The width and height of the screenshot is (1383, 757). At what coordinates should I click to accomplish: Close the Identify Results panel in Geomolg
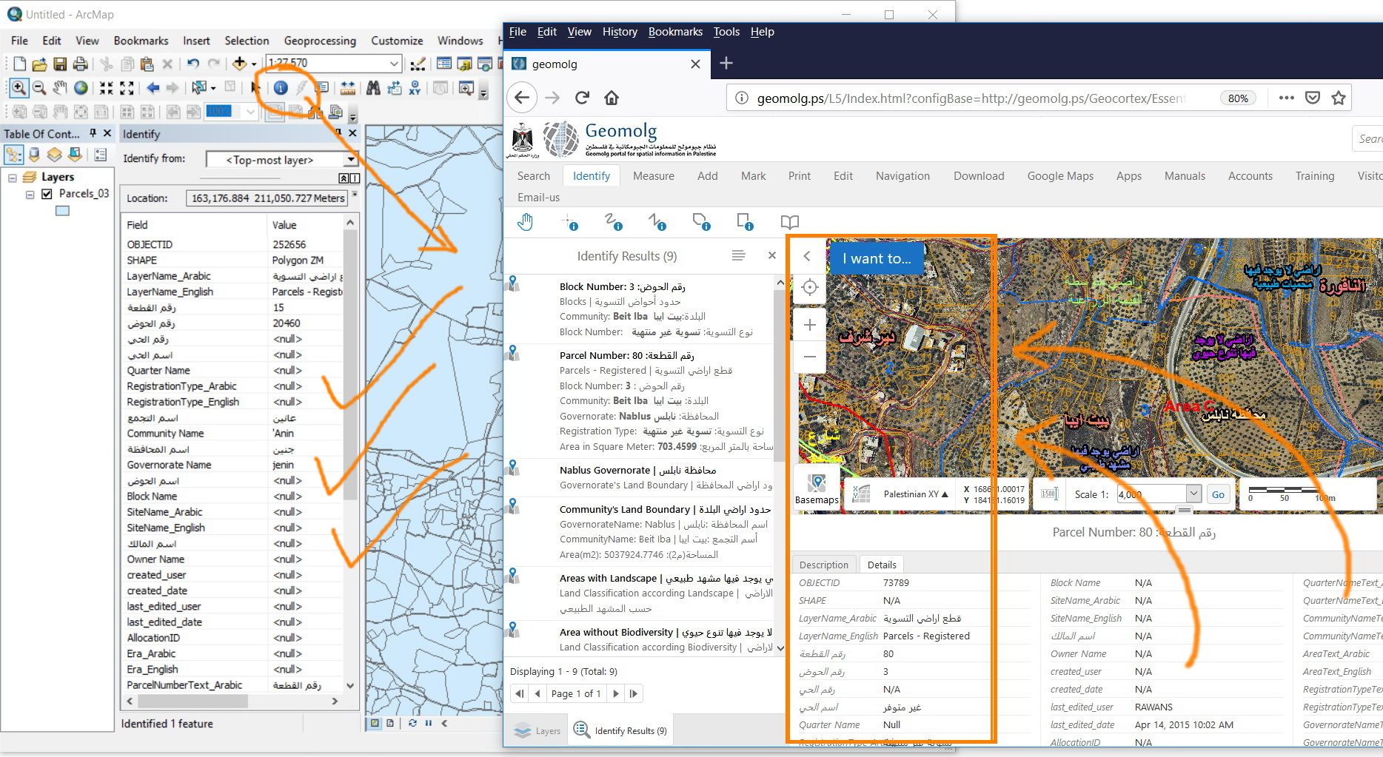(772, 255)
